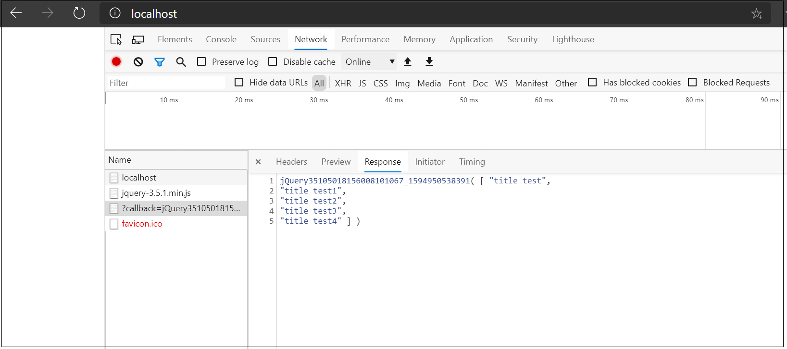The width and height of the screenshot is (787, 349).
Task: Click response line "title test2"
Action: click(311, 201)
